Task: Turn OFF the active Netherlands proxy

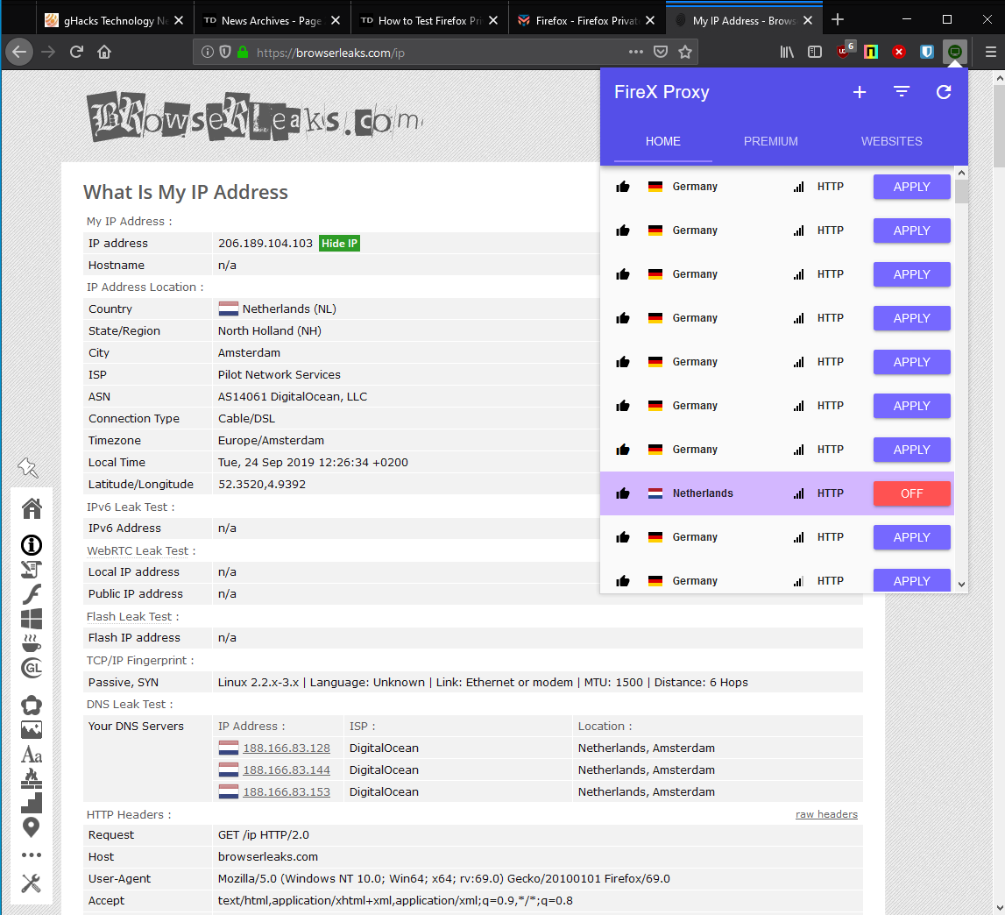Action: [x=911, y=493]
